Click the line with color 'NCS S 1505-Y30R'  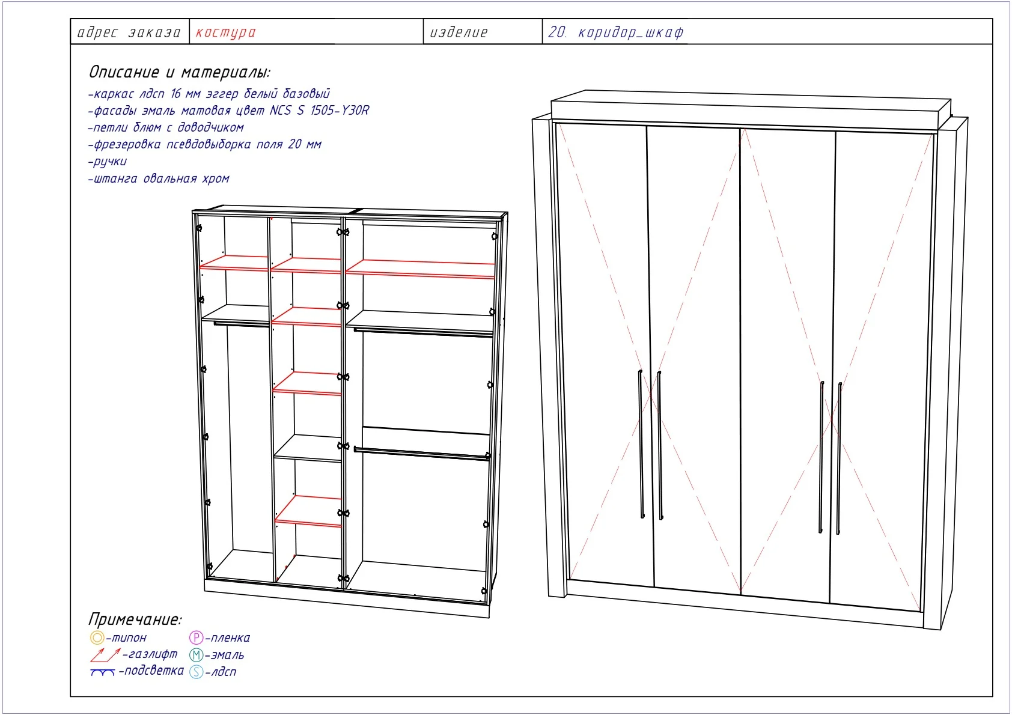228,111
